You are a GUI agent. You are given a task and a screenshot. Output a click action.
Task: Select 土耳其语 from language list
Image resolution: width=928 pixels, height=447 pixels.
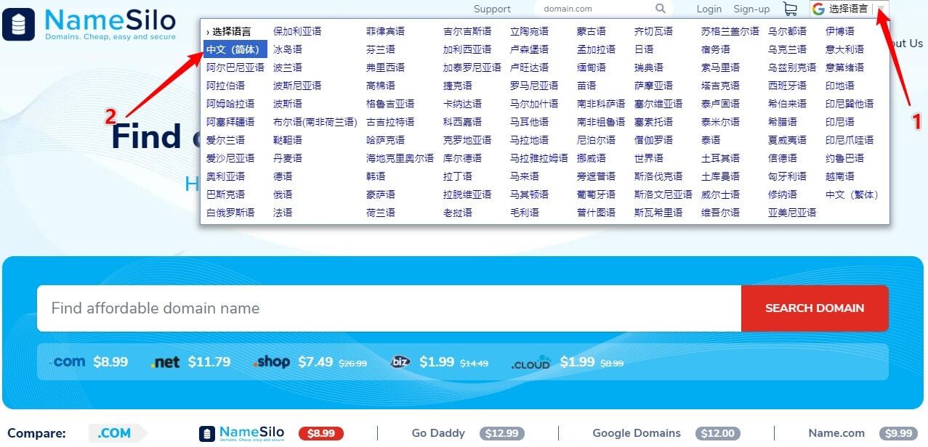coord(720,158)
